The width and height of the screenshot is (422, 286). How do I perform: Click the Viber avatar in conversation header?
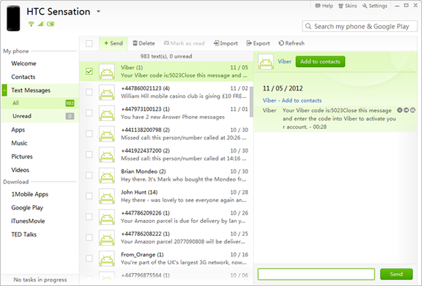[266, 61]
